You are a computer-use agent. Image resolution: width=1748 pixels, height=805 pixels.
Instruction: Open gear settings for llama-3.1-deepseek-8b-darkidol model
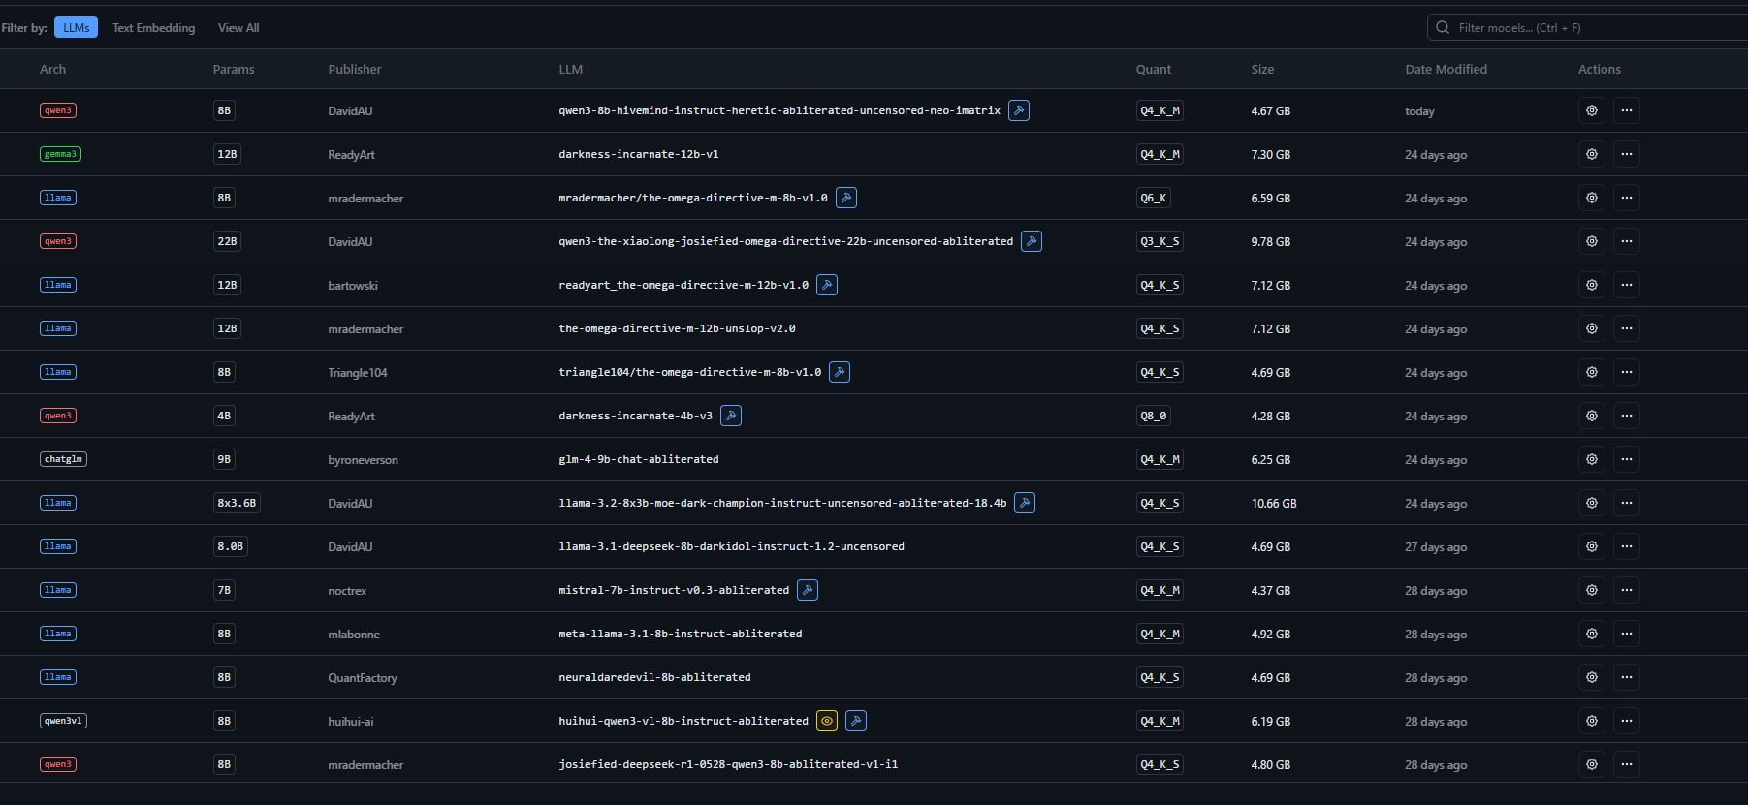[1591, 546]
